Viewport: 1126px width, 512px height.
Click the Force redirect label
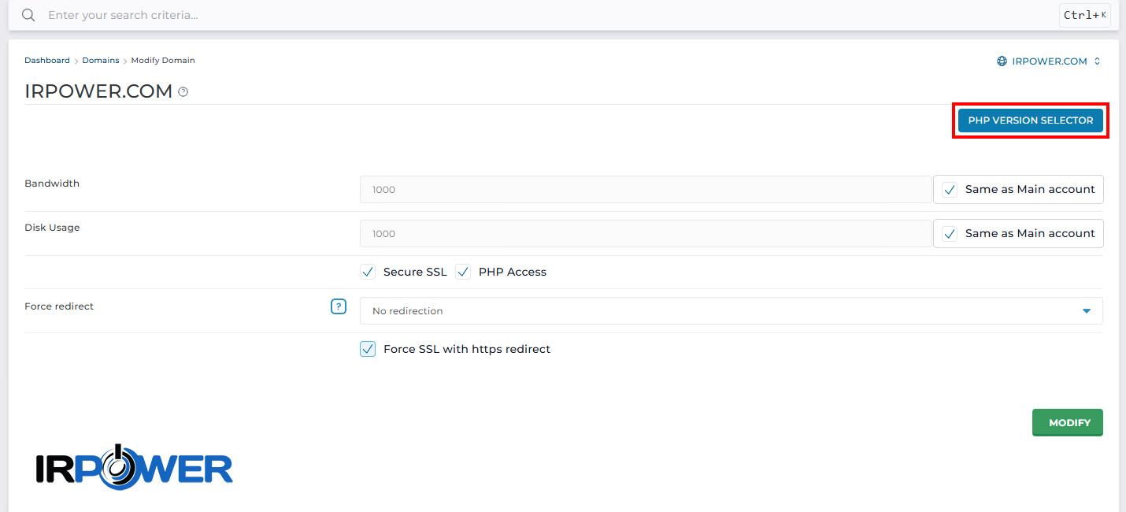[x=59, y=306]
